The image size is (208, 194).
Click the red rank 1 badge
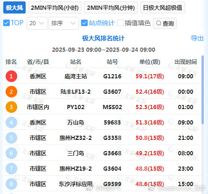(x=11, y=76)
